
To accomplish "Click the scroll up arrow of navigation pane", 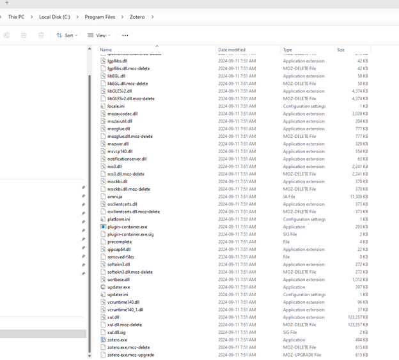I will point(90,49).
